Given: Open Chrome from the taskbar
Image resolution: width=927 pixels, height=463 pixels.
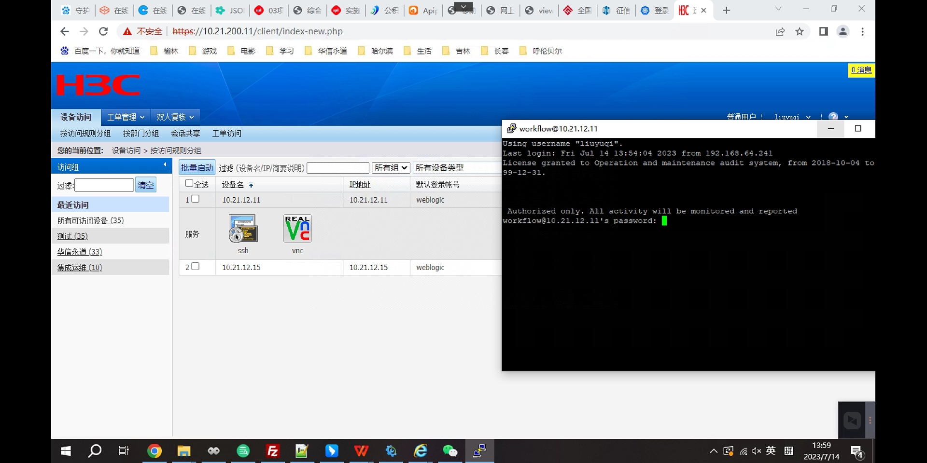Looking at the screenshot, I should coord(154,451).
